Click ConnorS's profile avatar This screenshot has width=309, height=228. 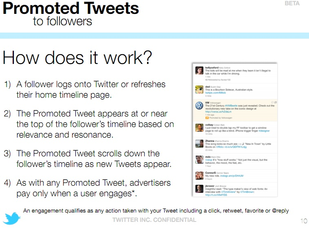[x=199, y=175]
